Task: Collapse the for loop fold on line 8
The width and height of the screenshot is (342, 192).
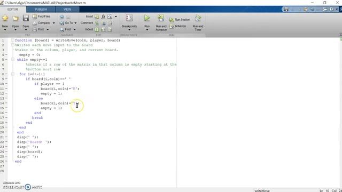Action: (13, 74)
